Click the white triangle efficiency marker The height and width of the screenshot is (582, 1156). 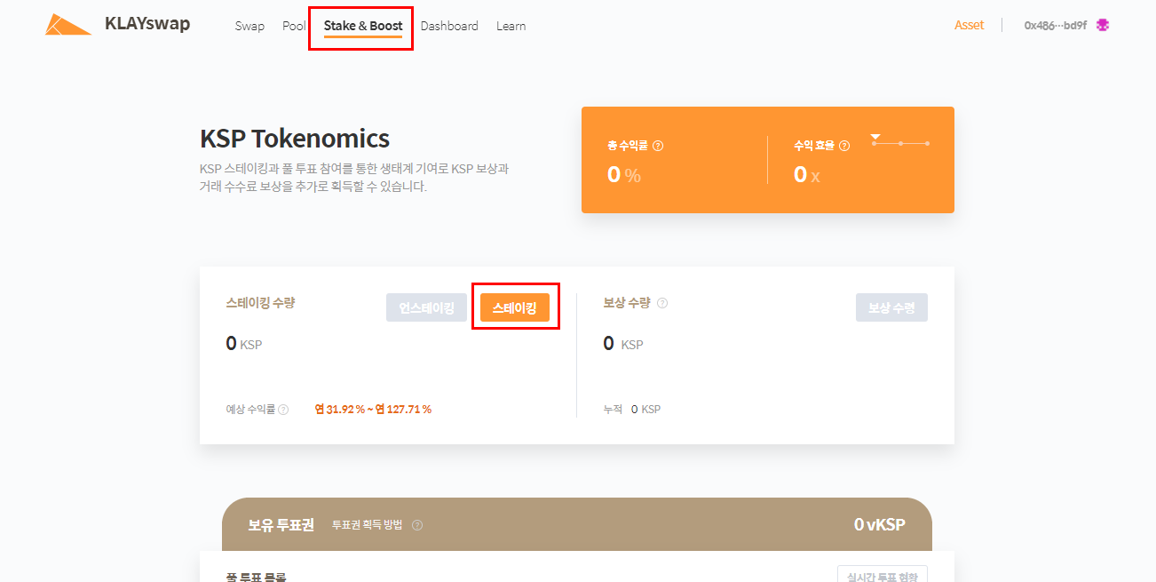(875, 138)
